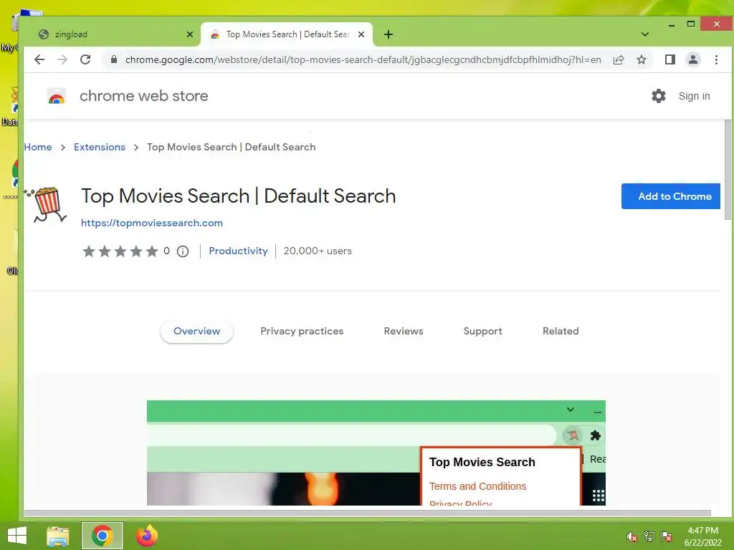Click Chrome in the taskbar
Image resolution: width=734 pixels, height=550 pixels.
click(x=102, y=536)
